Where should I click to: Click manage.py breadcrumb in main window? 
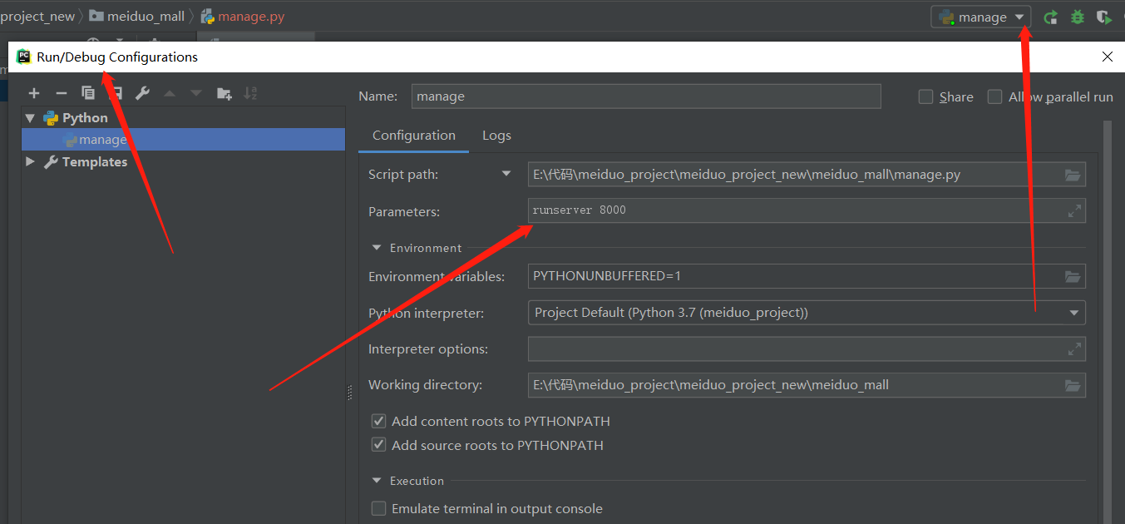243,17
